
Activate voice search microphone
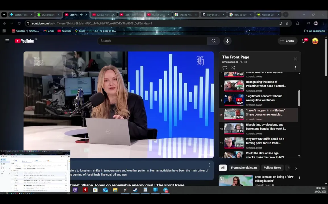[x=227, y=41]
